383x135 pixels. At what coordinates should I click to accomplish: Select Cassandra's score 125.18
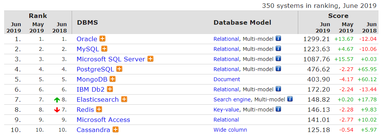pos(318,130)
